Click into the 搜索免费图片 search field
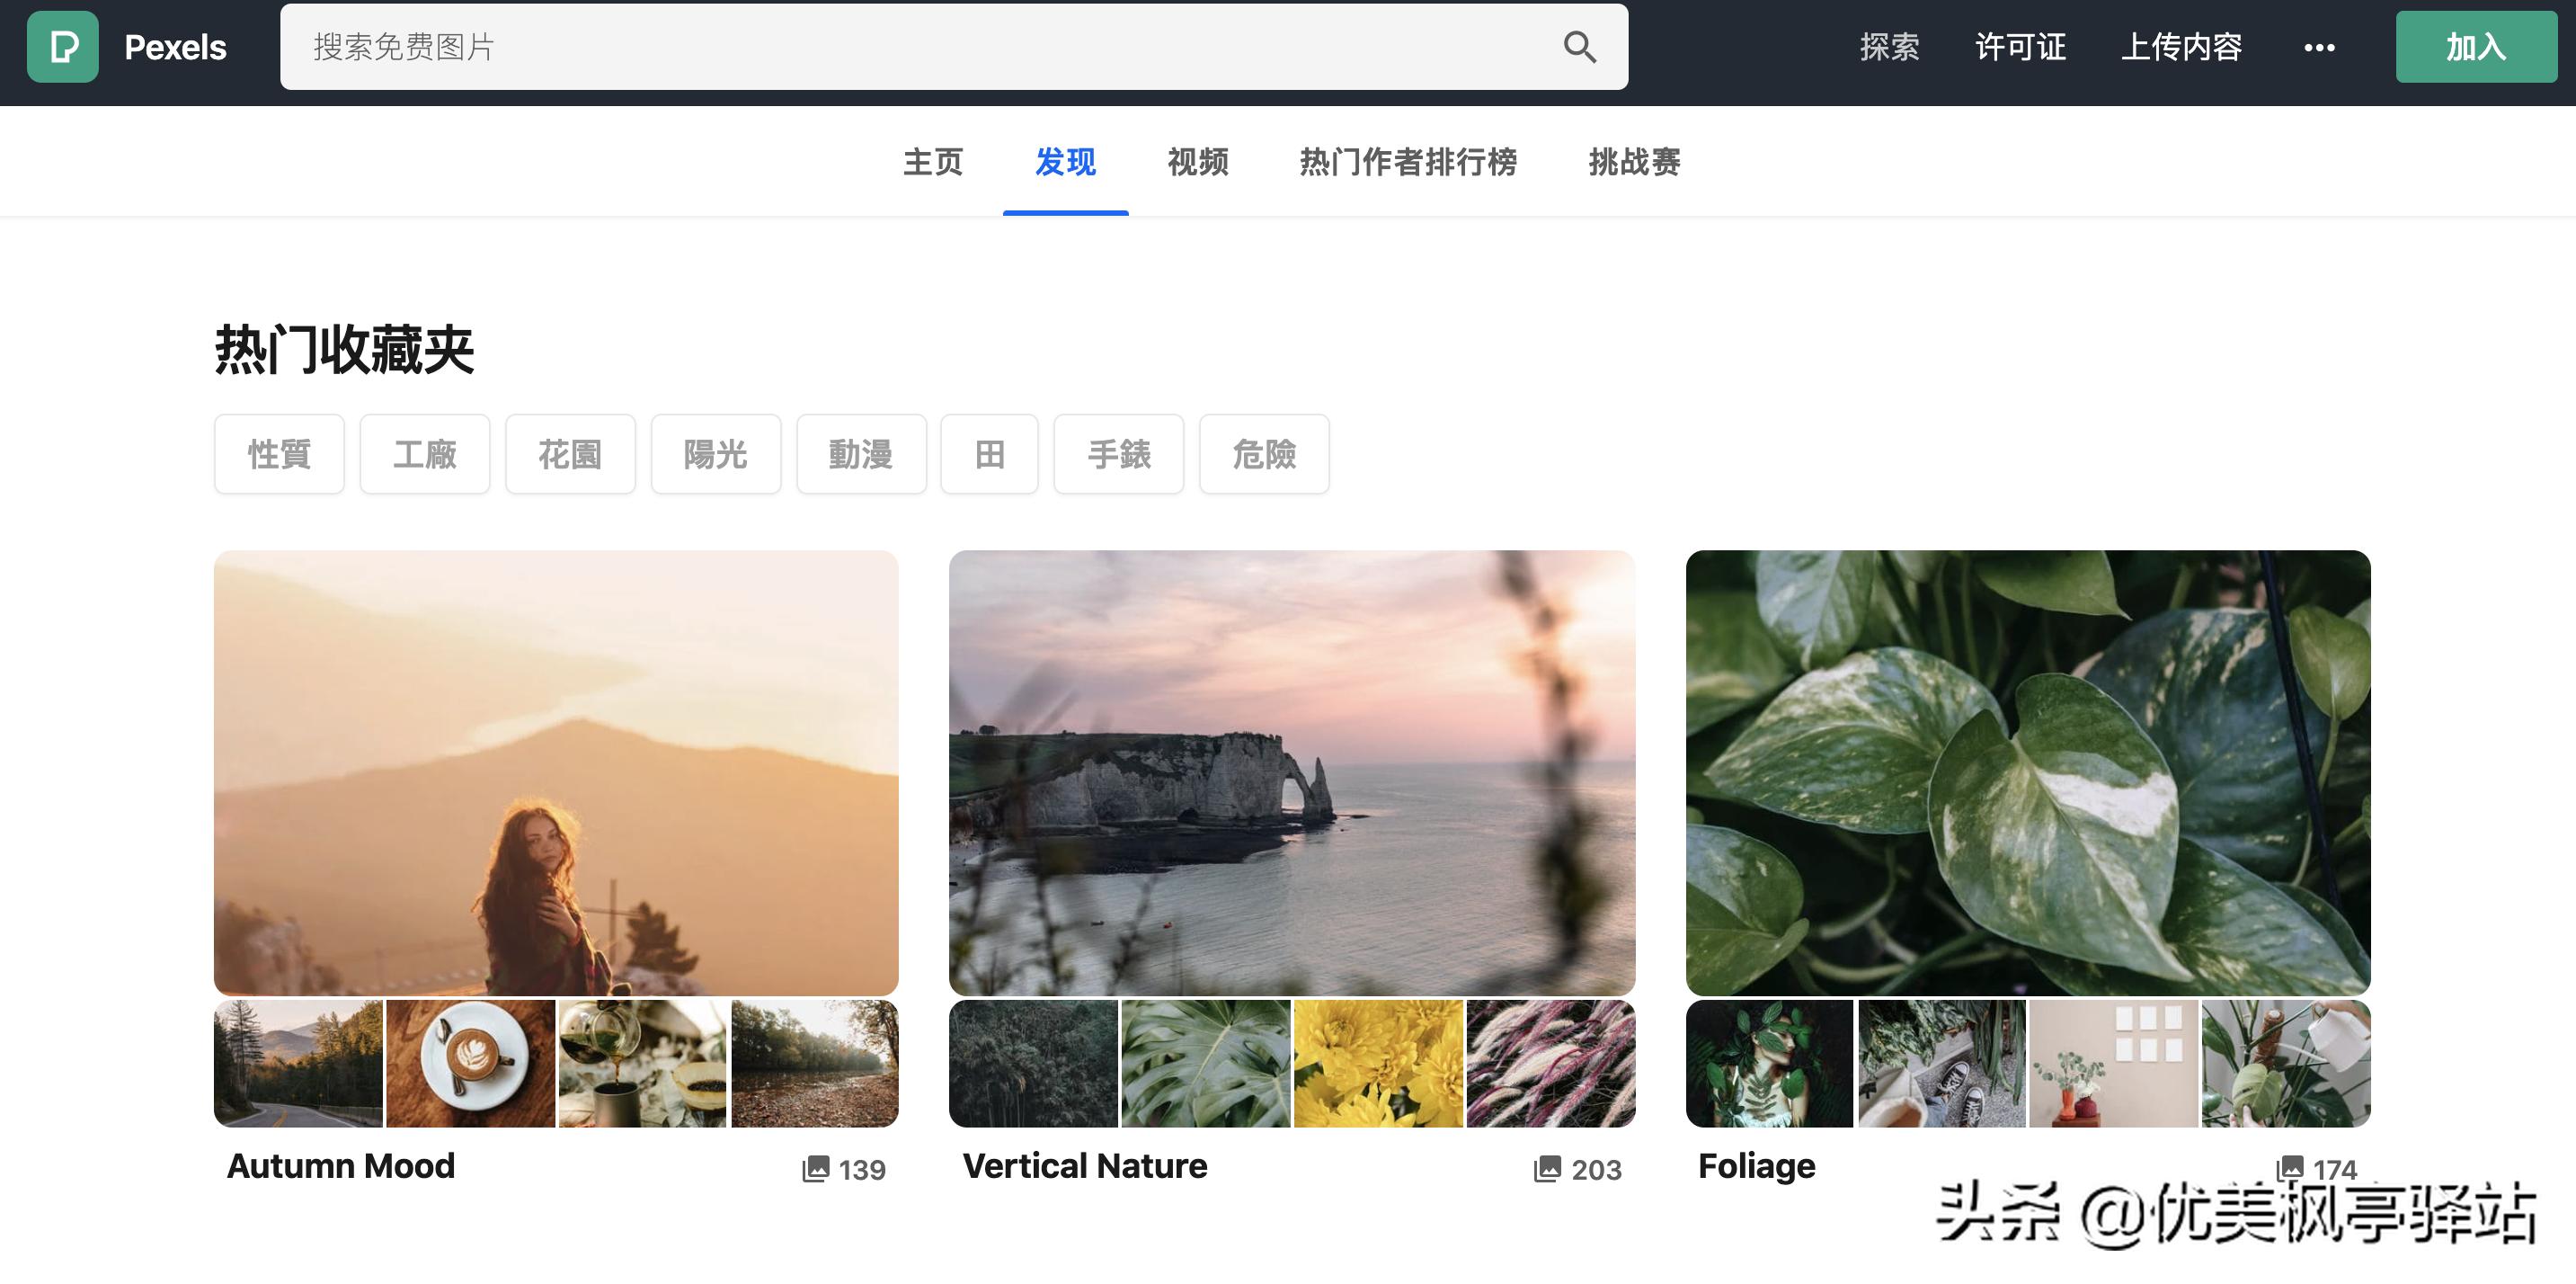Screen dimensions: 2576x1284 click(x=900, y=47)
